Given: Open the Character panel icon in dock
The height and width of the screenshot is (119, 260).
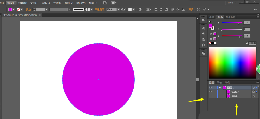Looking at the screenshot, I should [x=203, y=28].
